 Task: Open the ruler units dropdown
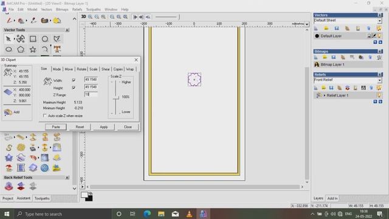(307, 24)
